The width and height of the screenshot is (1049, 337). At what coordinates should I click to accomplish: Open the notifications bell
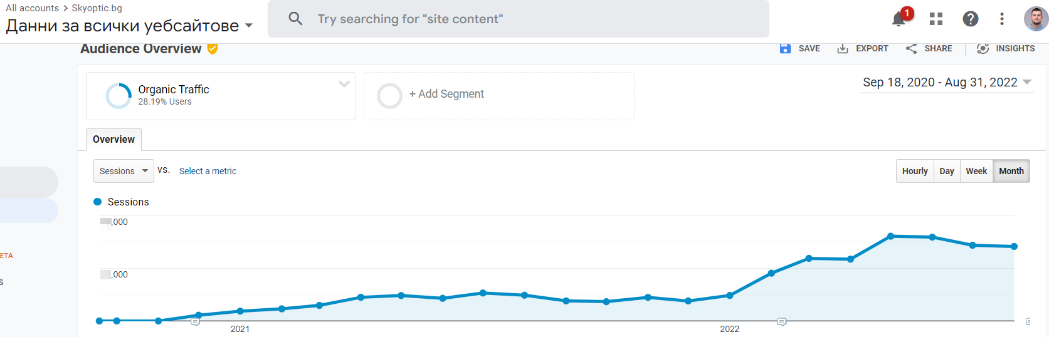pos(899,19)
